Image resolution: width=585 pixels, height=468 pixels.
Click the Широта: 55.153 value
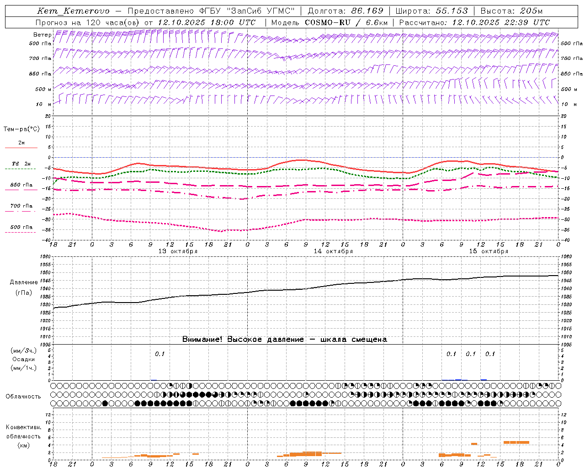pyautogui.click(x=431, y=11)
